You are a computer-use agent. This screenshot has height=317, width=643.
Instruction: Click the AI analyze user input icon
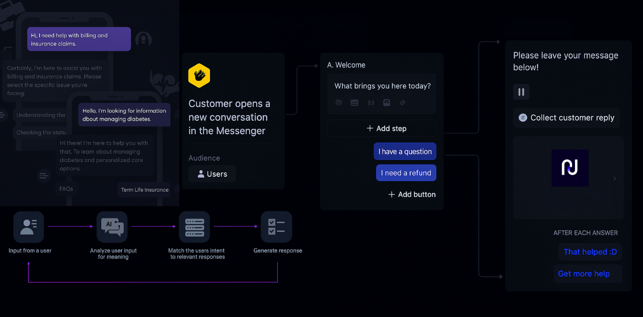click(112, 227)
